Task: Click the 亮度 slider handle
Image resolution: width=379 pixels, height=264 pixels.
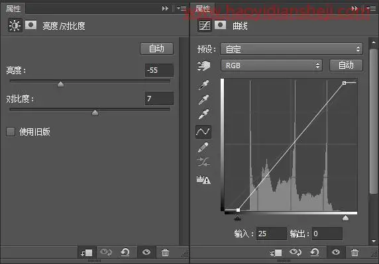Action: click(61, 84)
